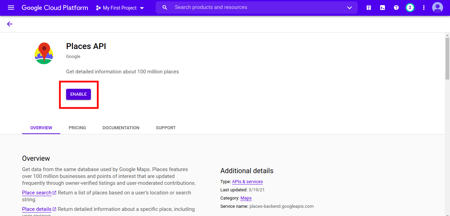Activate Cloud Shell terminal icon
The width and height of the screenshot is (450, 216).
383,8
